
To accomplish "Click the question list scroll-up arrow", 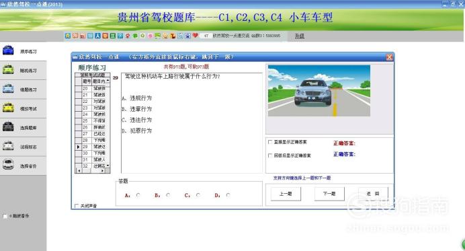I will [x=108, y=81].
